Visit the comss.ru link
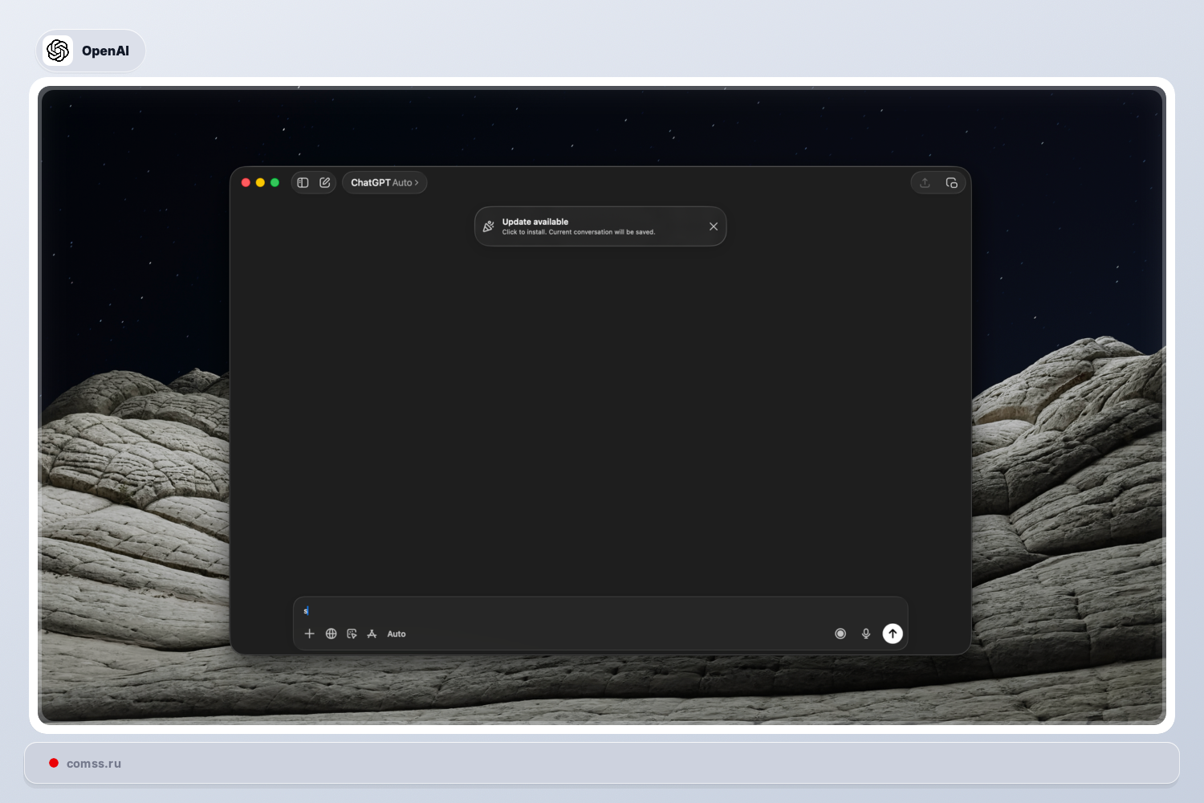This screenshot has width=1204, height=803. coord(93,763)
